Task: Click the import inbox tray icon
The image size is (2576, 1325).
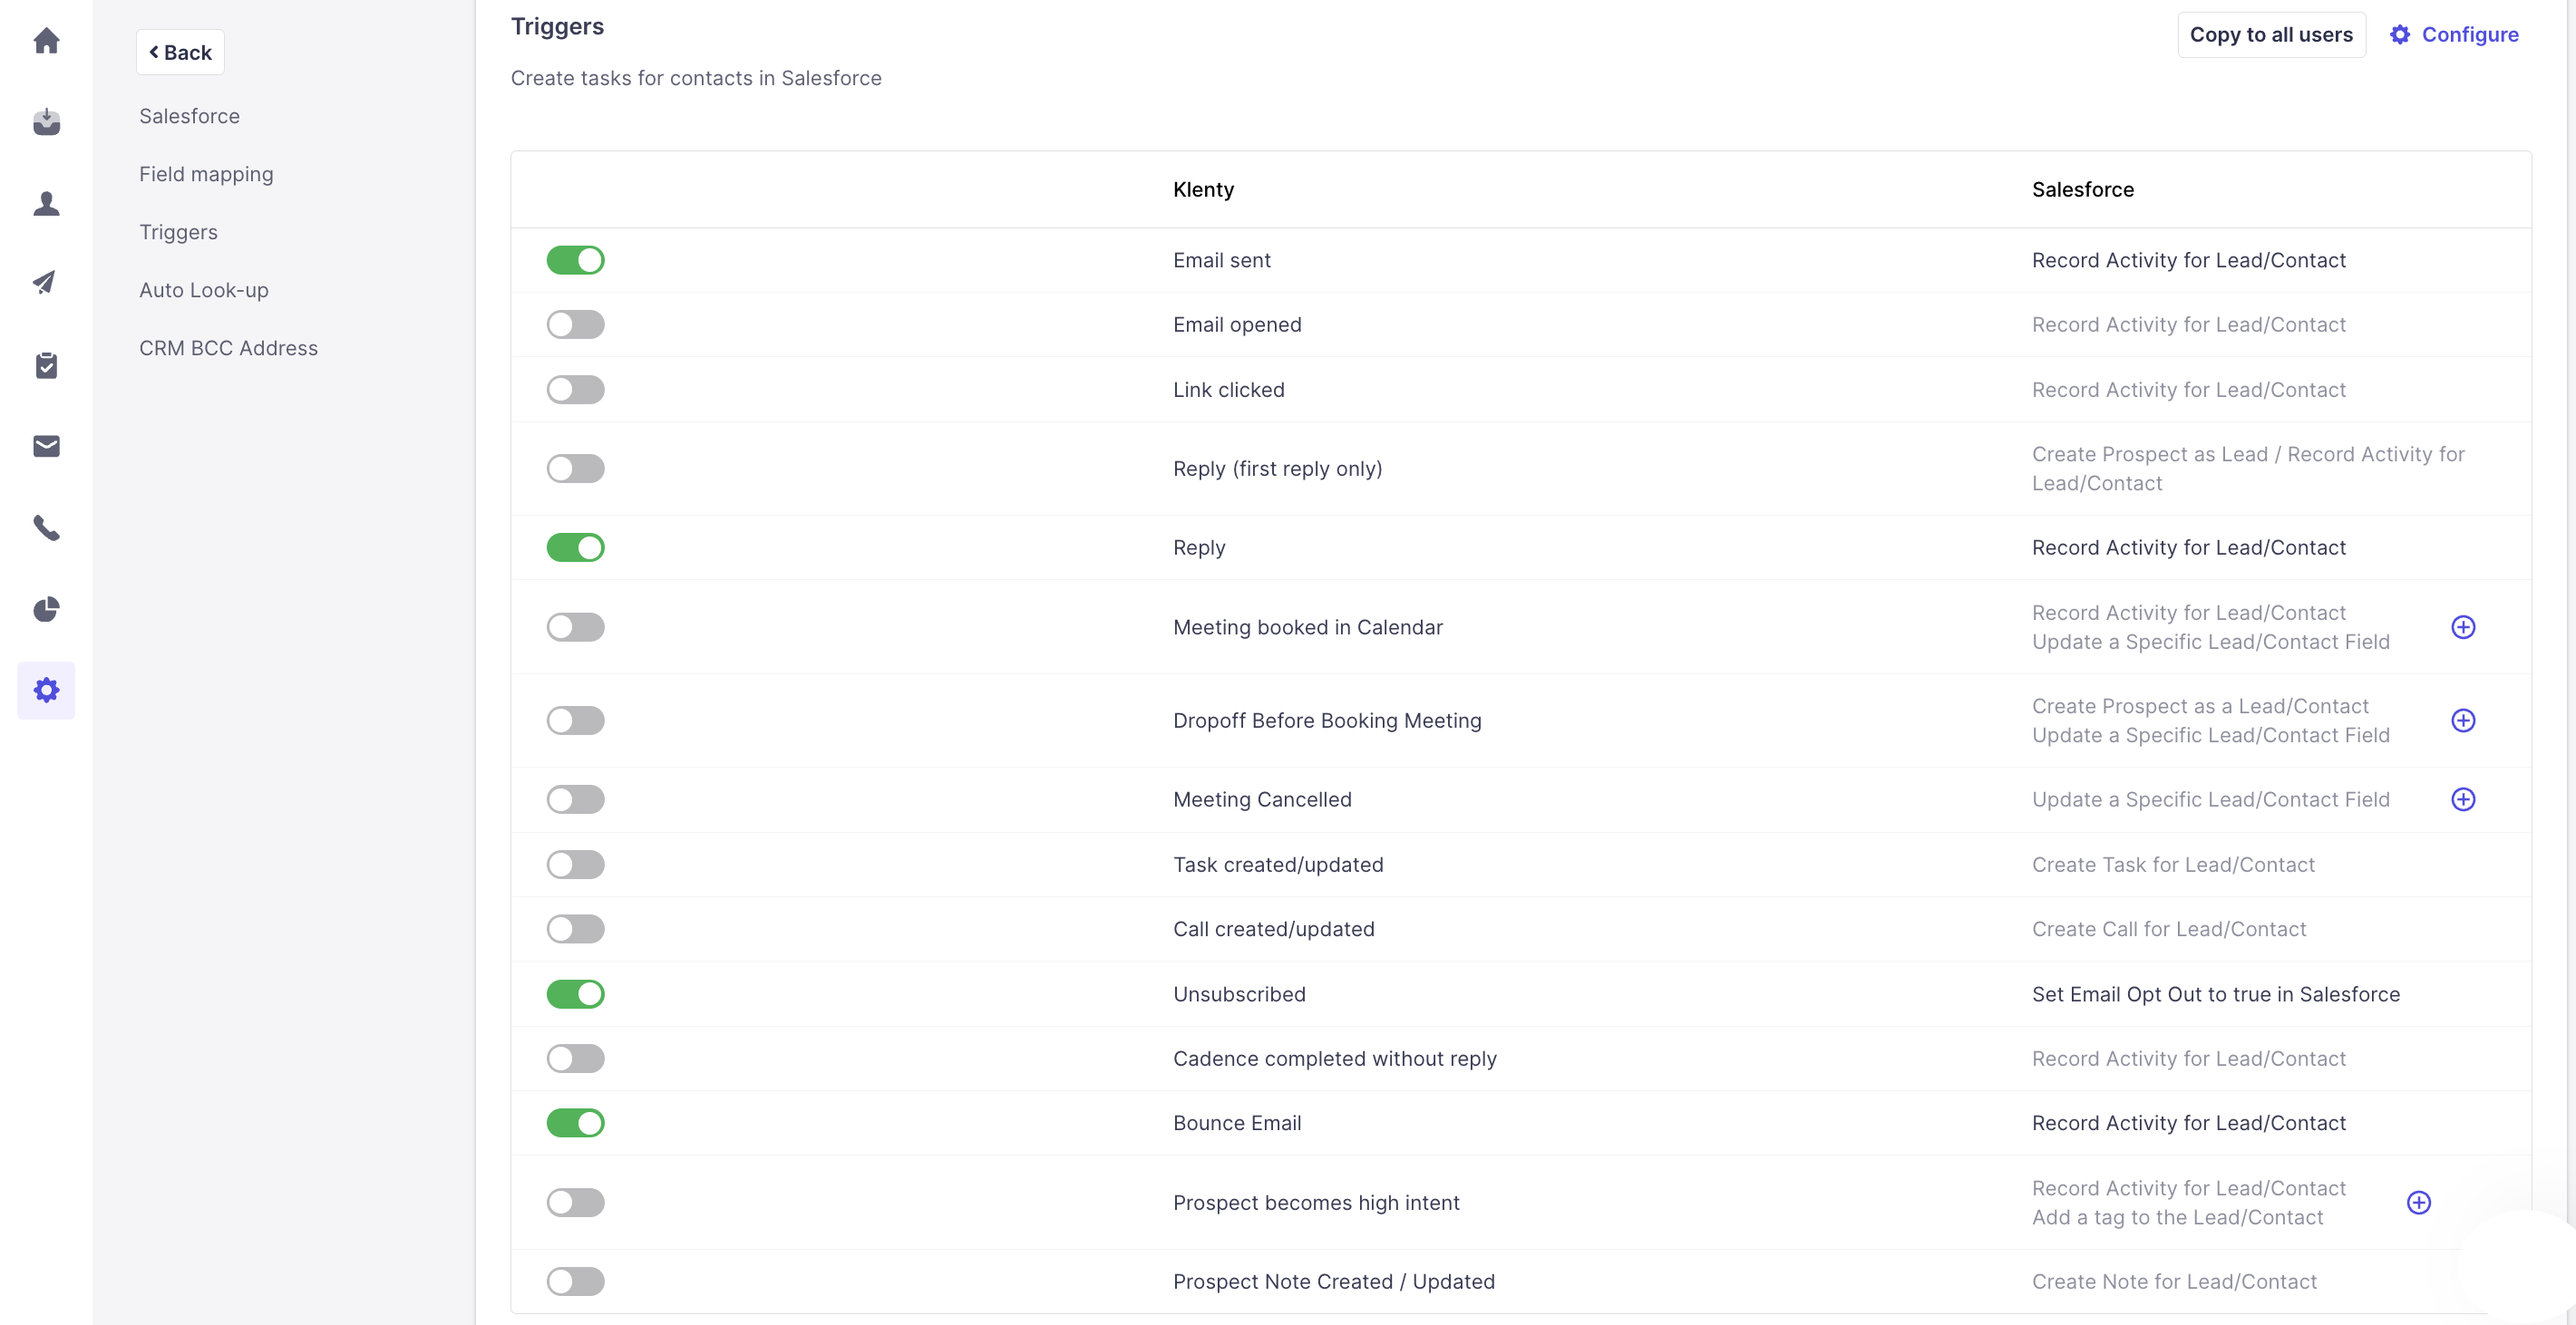Action: coord(46,122)
